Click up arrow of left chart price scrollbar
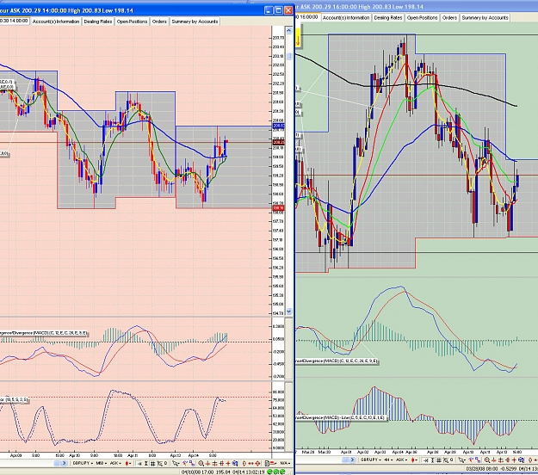The height and width of the screenshot is (475, 538). [x=289, y=31]
